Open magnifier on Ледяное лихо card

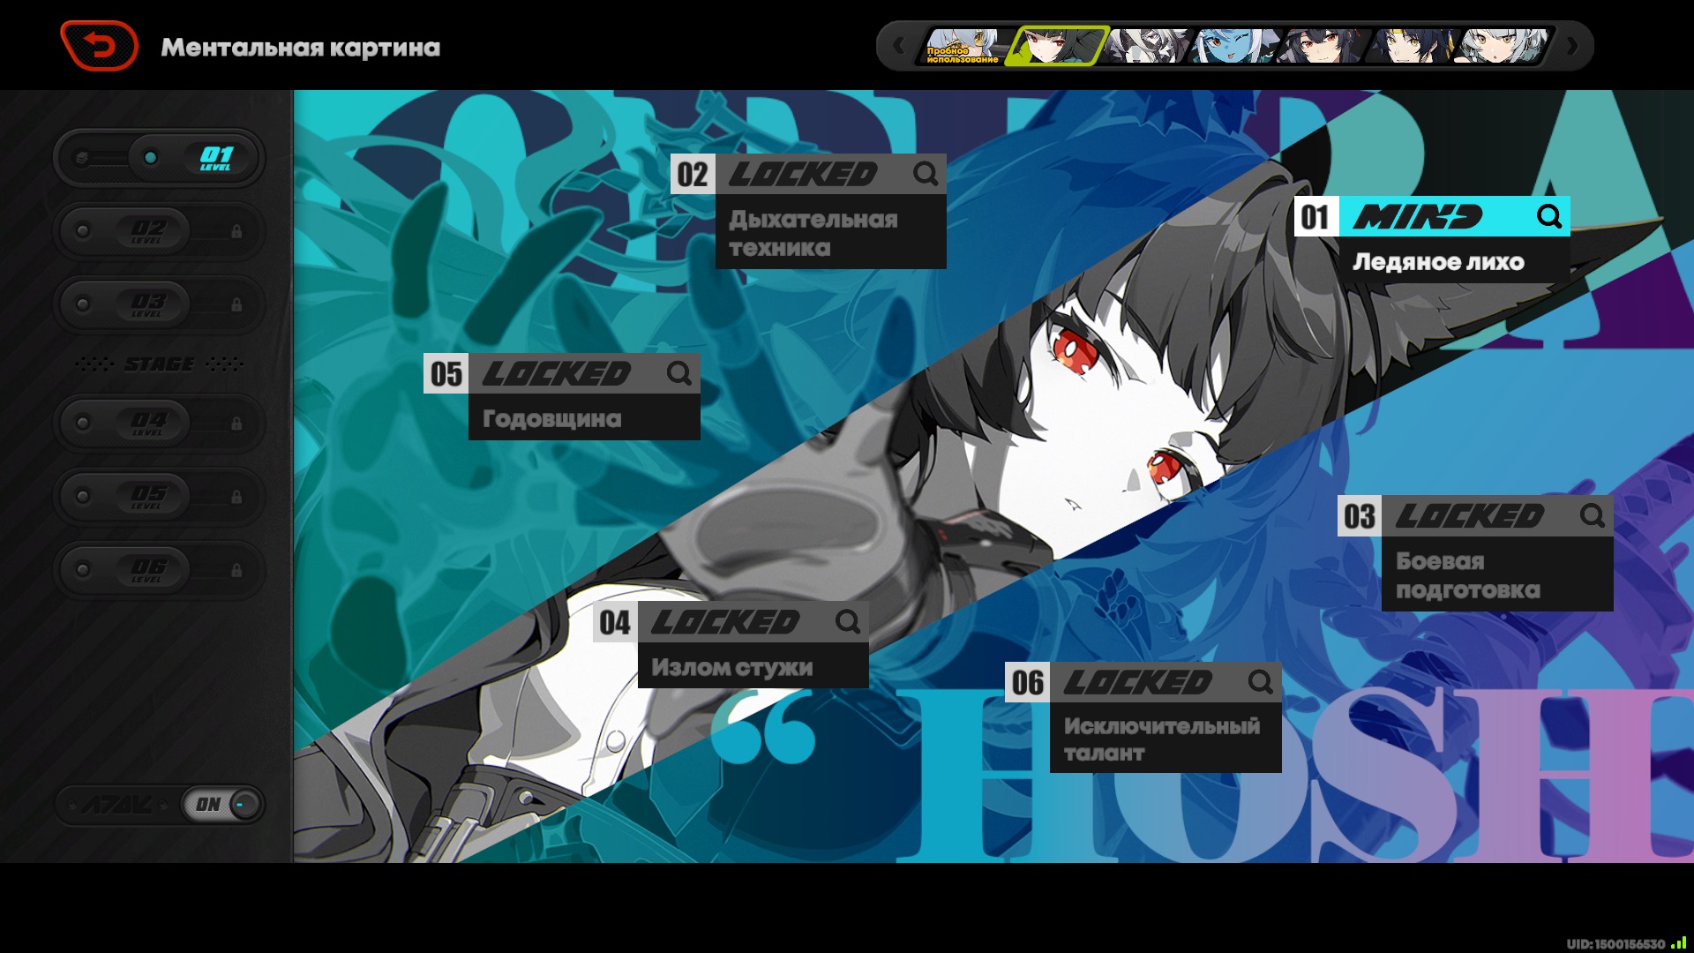click(x=1549, y=217)
